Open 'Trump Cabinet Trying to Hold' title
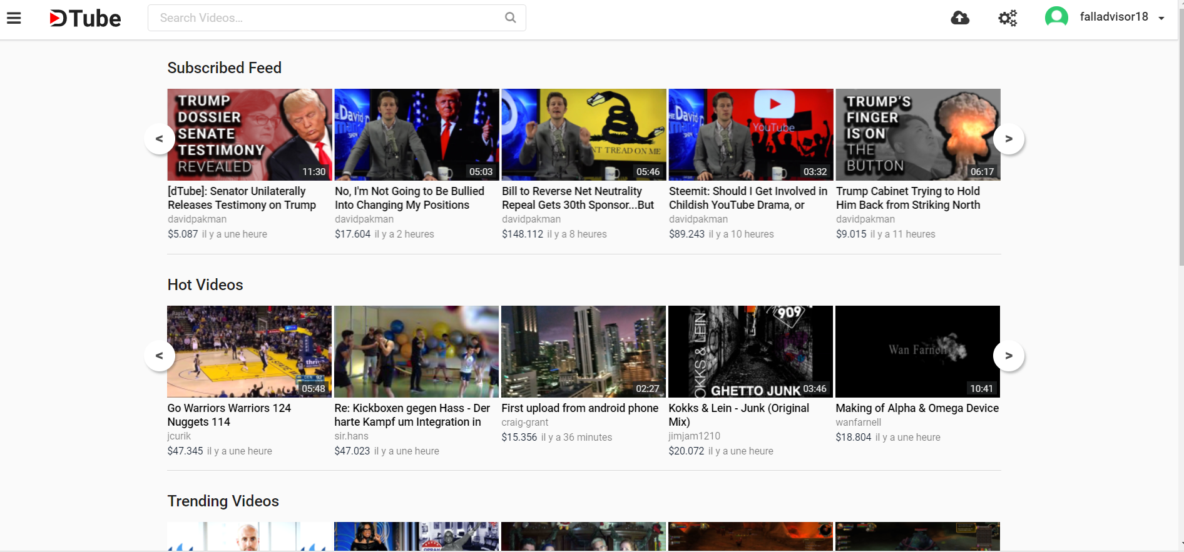Screen dimensions: 1184x552 coord(909,198)
